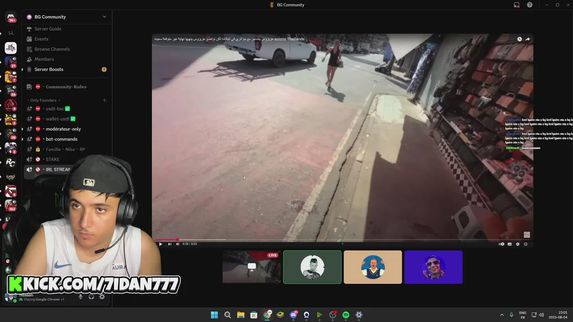The width and height of the screenshot is (573, 322).
Task: Play the YouTube video
Action: pyautogui.click(x=160, y=244)
